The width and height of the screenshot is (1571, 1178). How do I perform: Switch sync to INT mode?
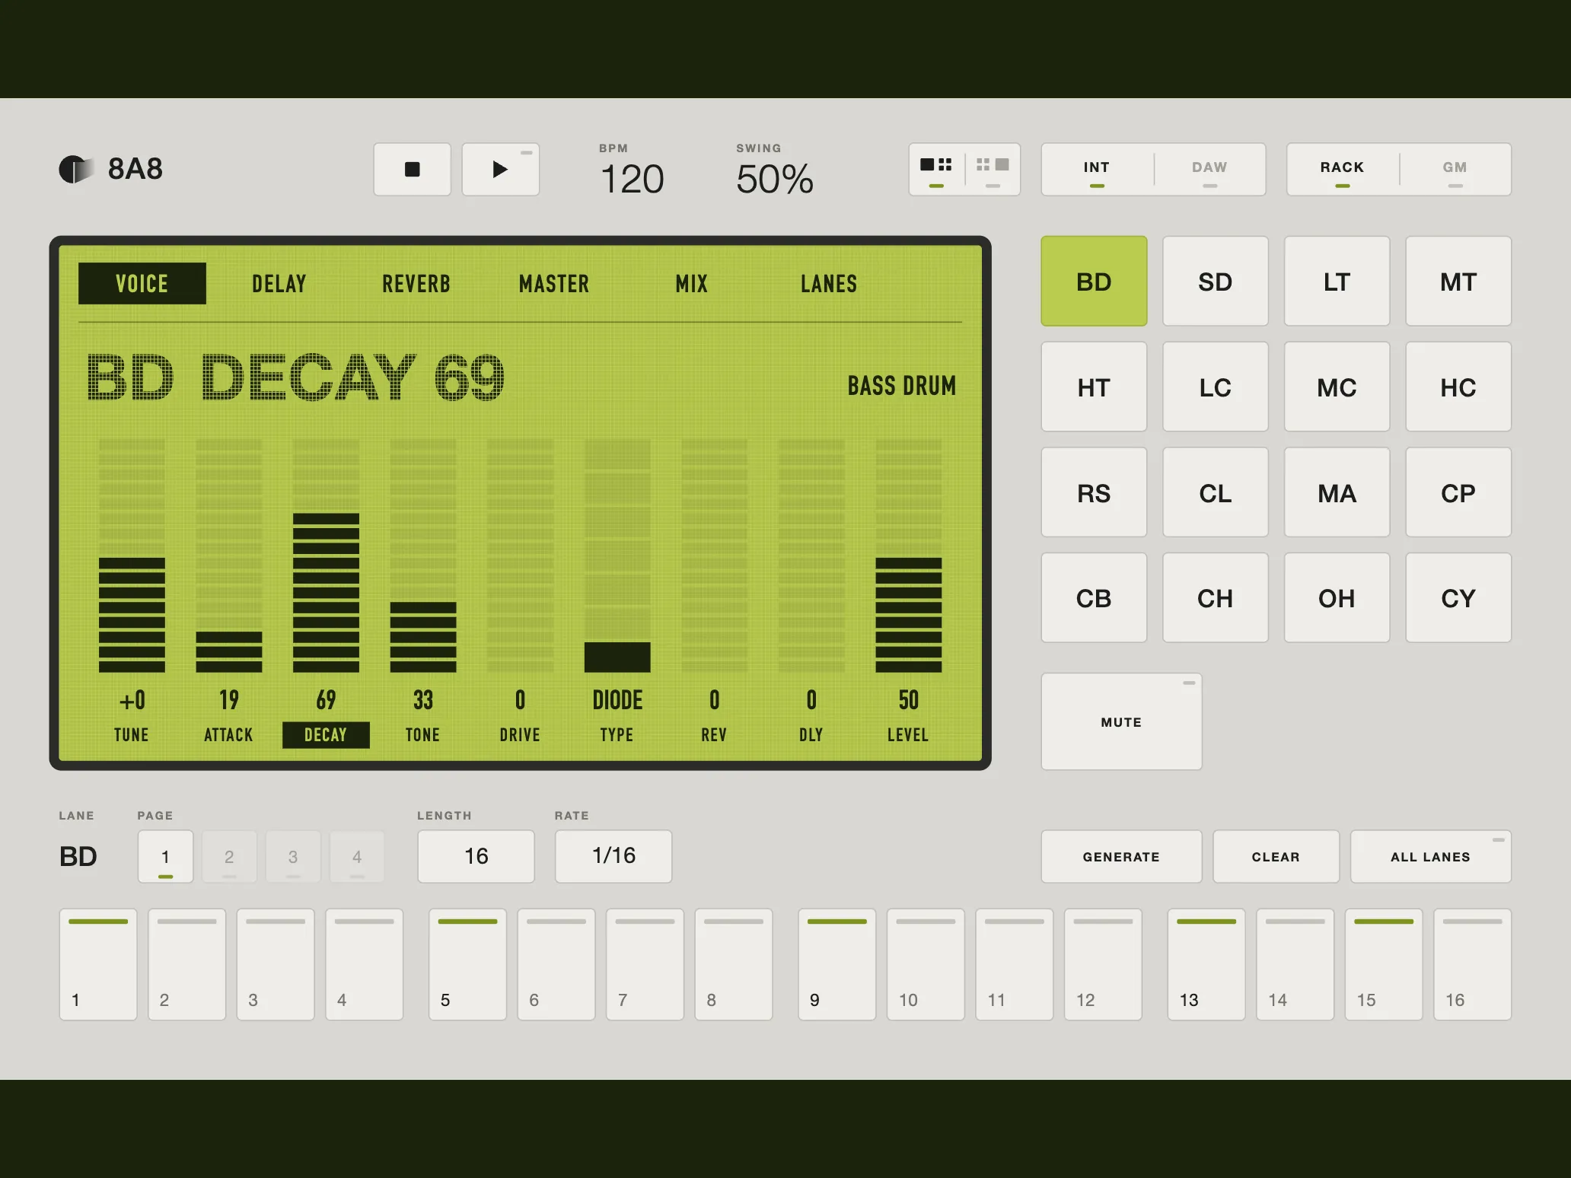pos(1097,169)
